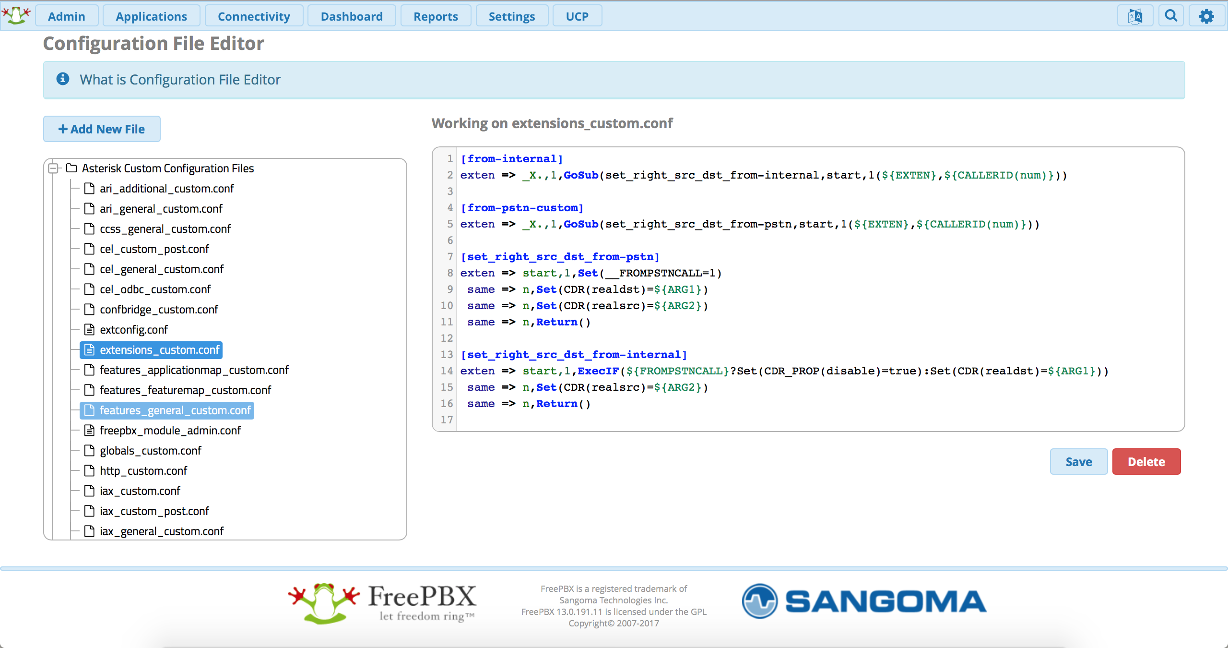Open the language translation icon
1228x648 pixels.
pos(1135,16)
